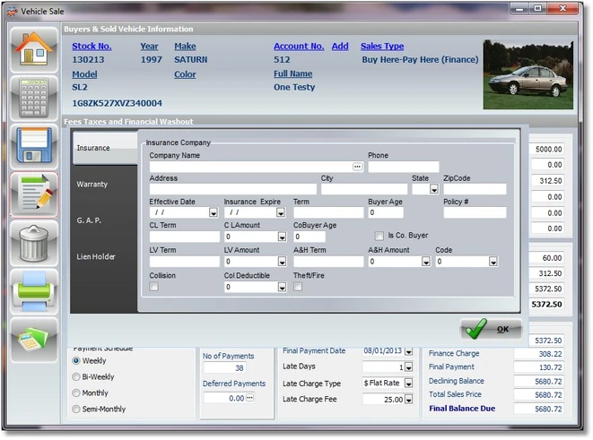Switch to the Warranty tab
This screenshot has width=593, height=440.
coord(92,185)
